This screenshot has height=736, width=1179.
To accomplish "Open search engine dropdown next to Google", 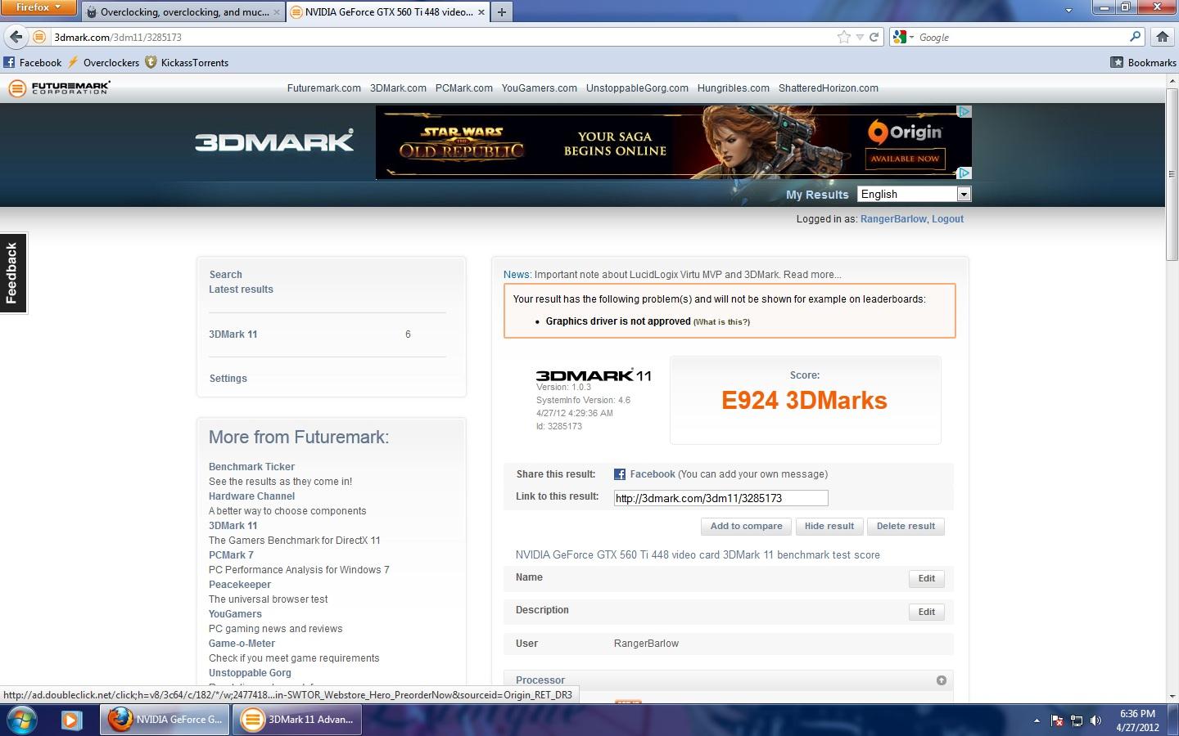I will 904,37.
